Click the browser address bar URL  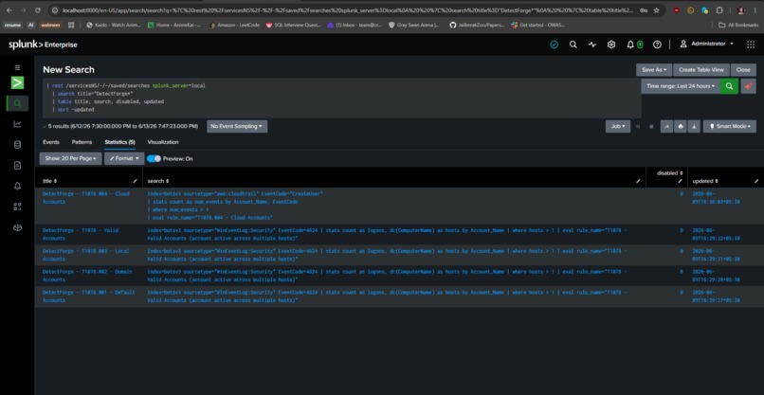click(349, 10)
